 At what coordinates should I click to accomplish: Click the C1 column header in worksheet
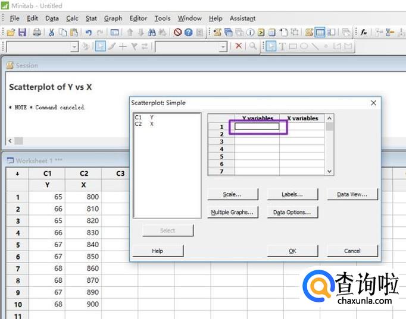[47, 173]
